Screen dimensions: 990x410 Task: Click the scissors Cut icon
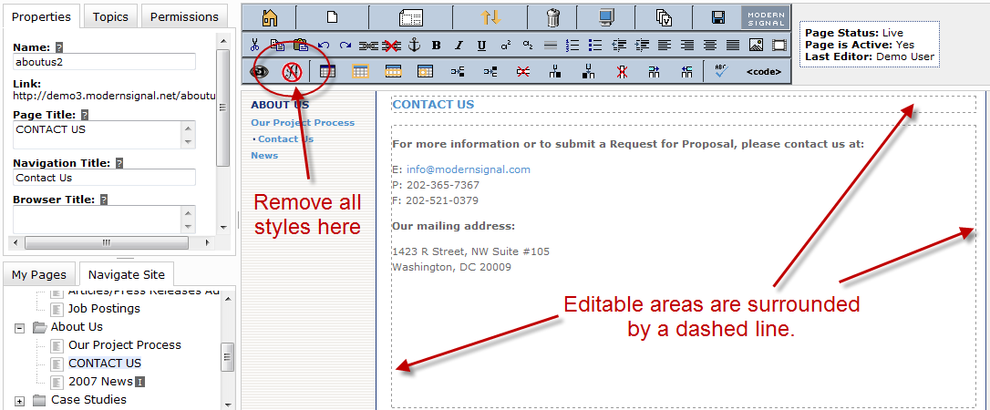tap(254, 45)
